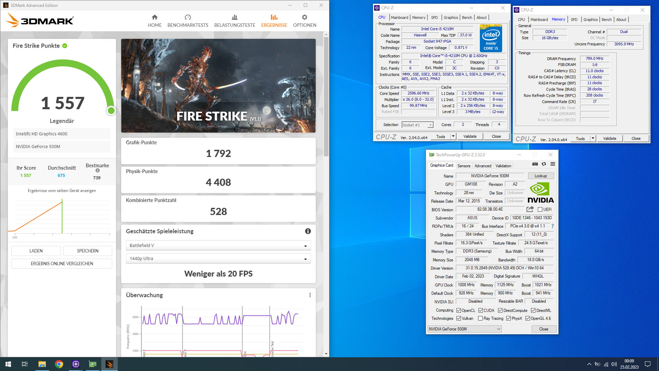
Task: Click the Bus Interface question mark
Action: click(552, 226)
